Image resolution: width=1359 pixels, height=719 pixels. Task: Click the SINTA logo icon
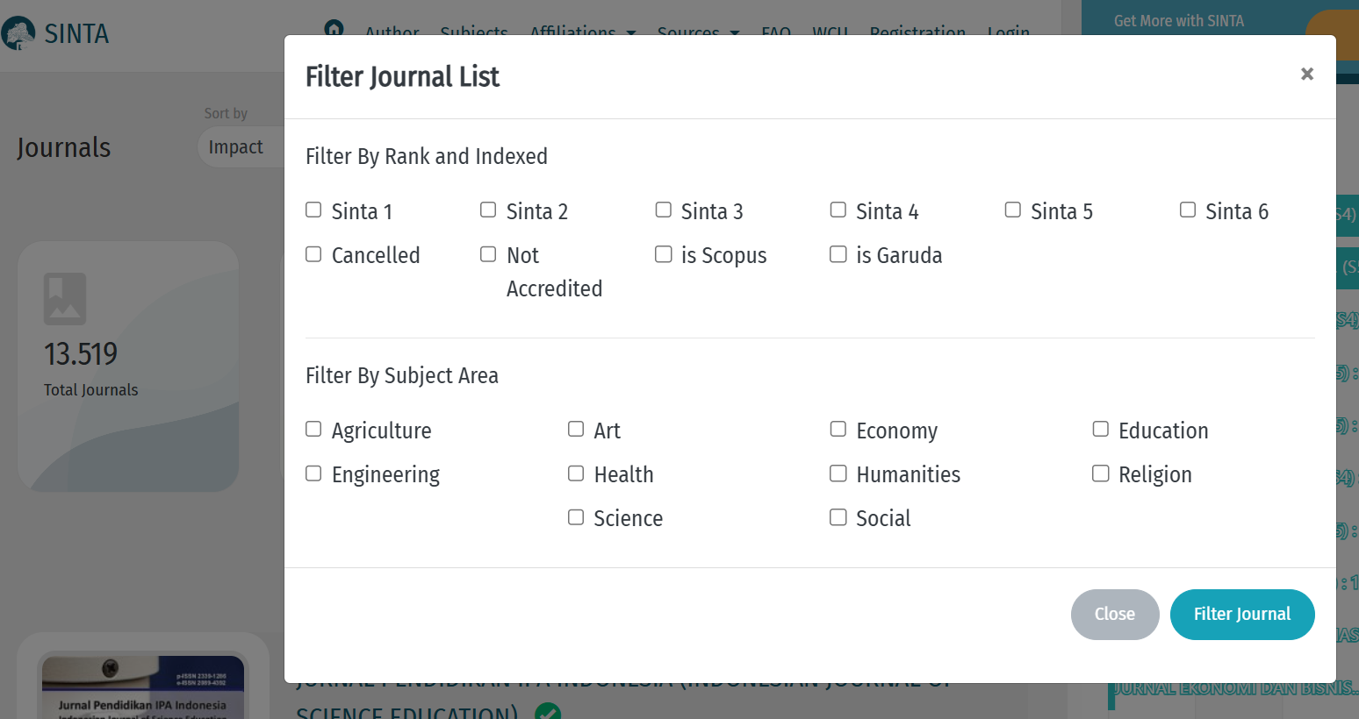point(18,34)
